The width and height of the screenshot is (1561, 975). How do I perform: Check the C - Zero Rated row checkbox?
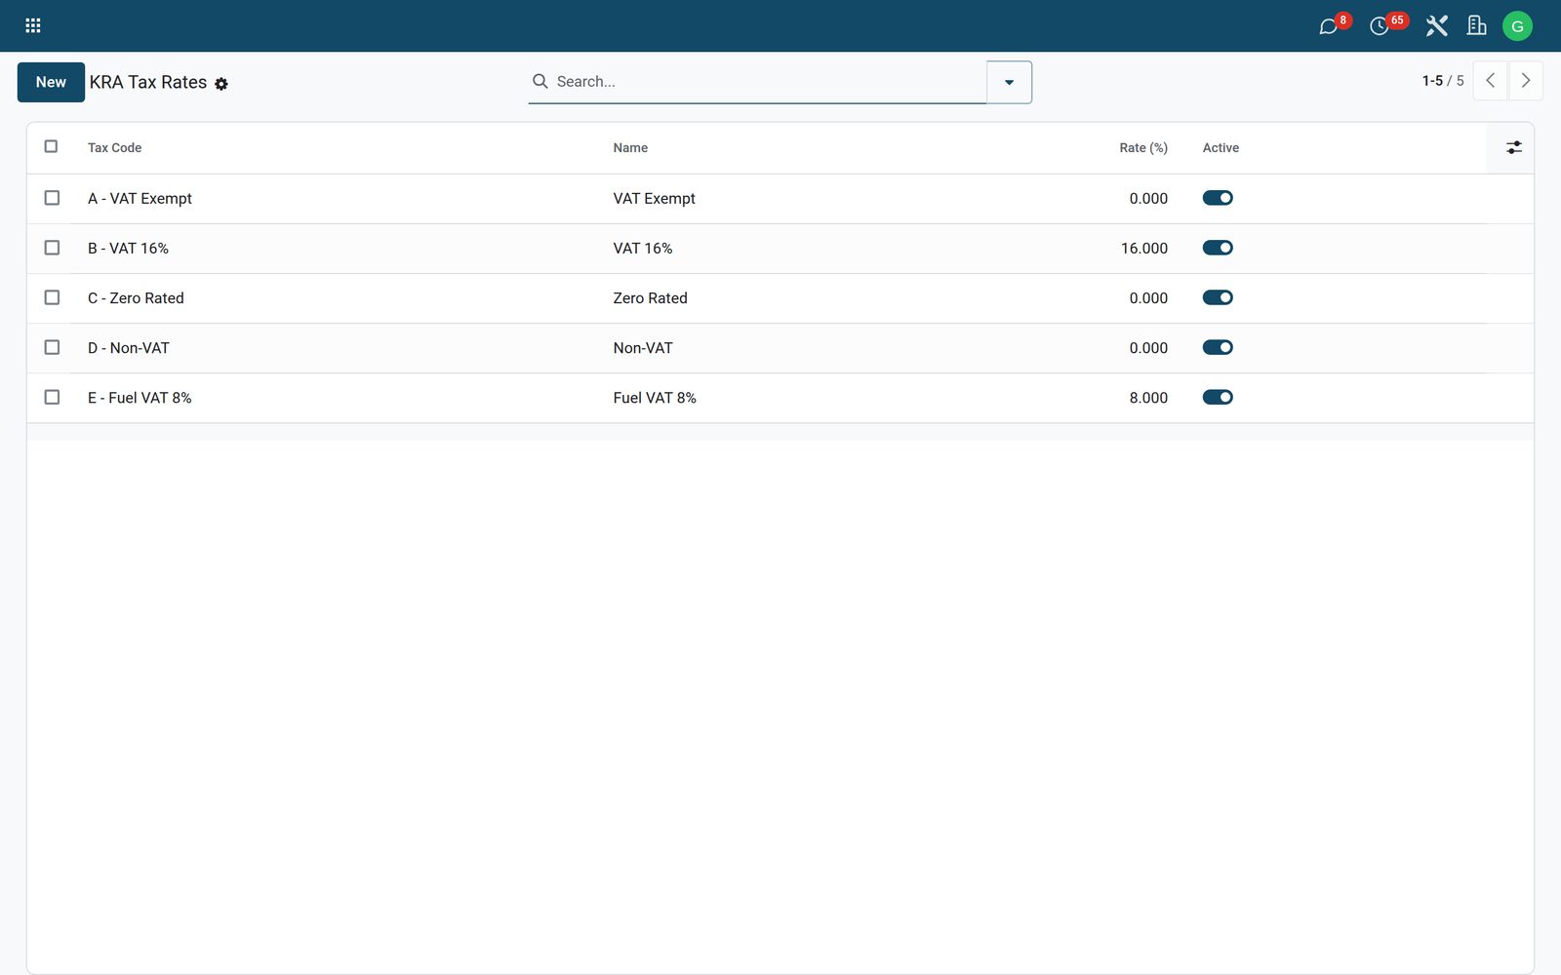click(52, 297)
